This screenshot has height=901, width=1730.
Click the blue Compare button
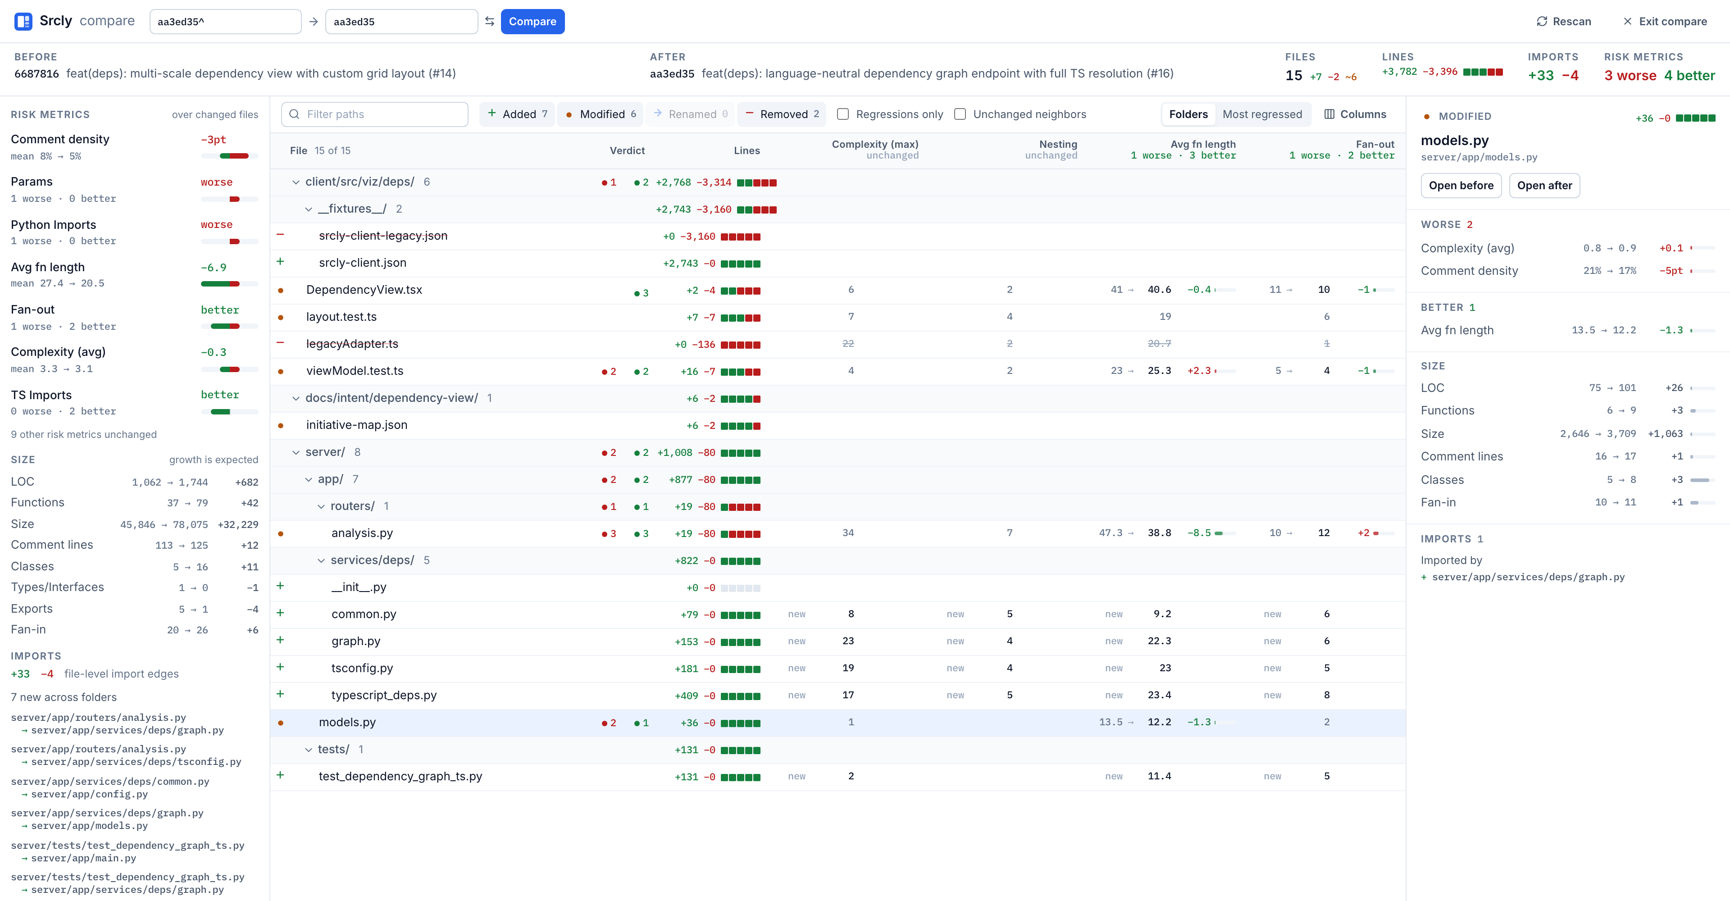click(x=533, y=22)
